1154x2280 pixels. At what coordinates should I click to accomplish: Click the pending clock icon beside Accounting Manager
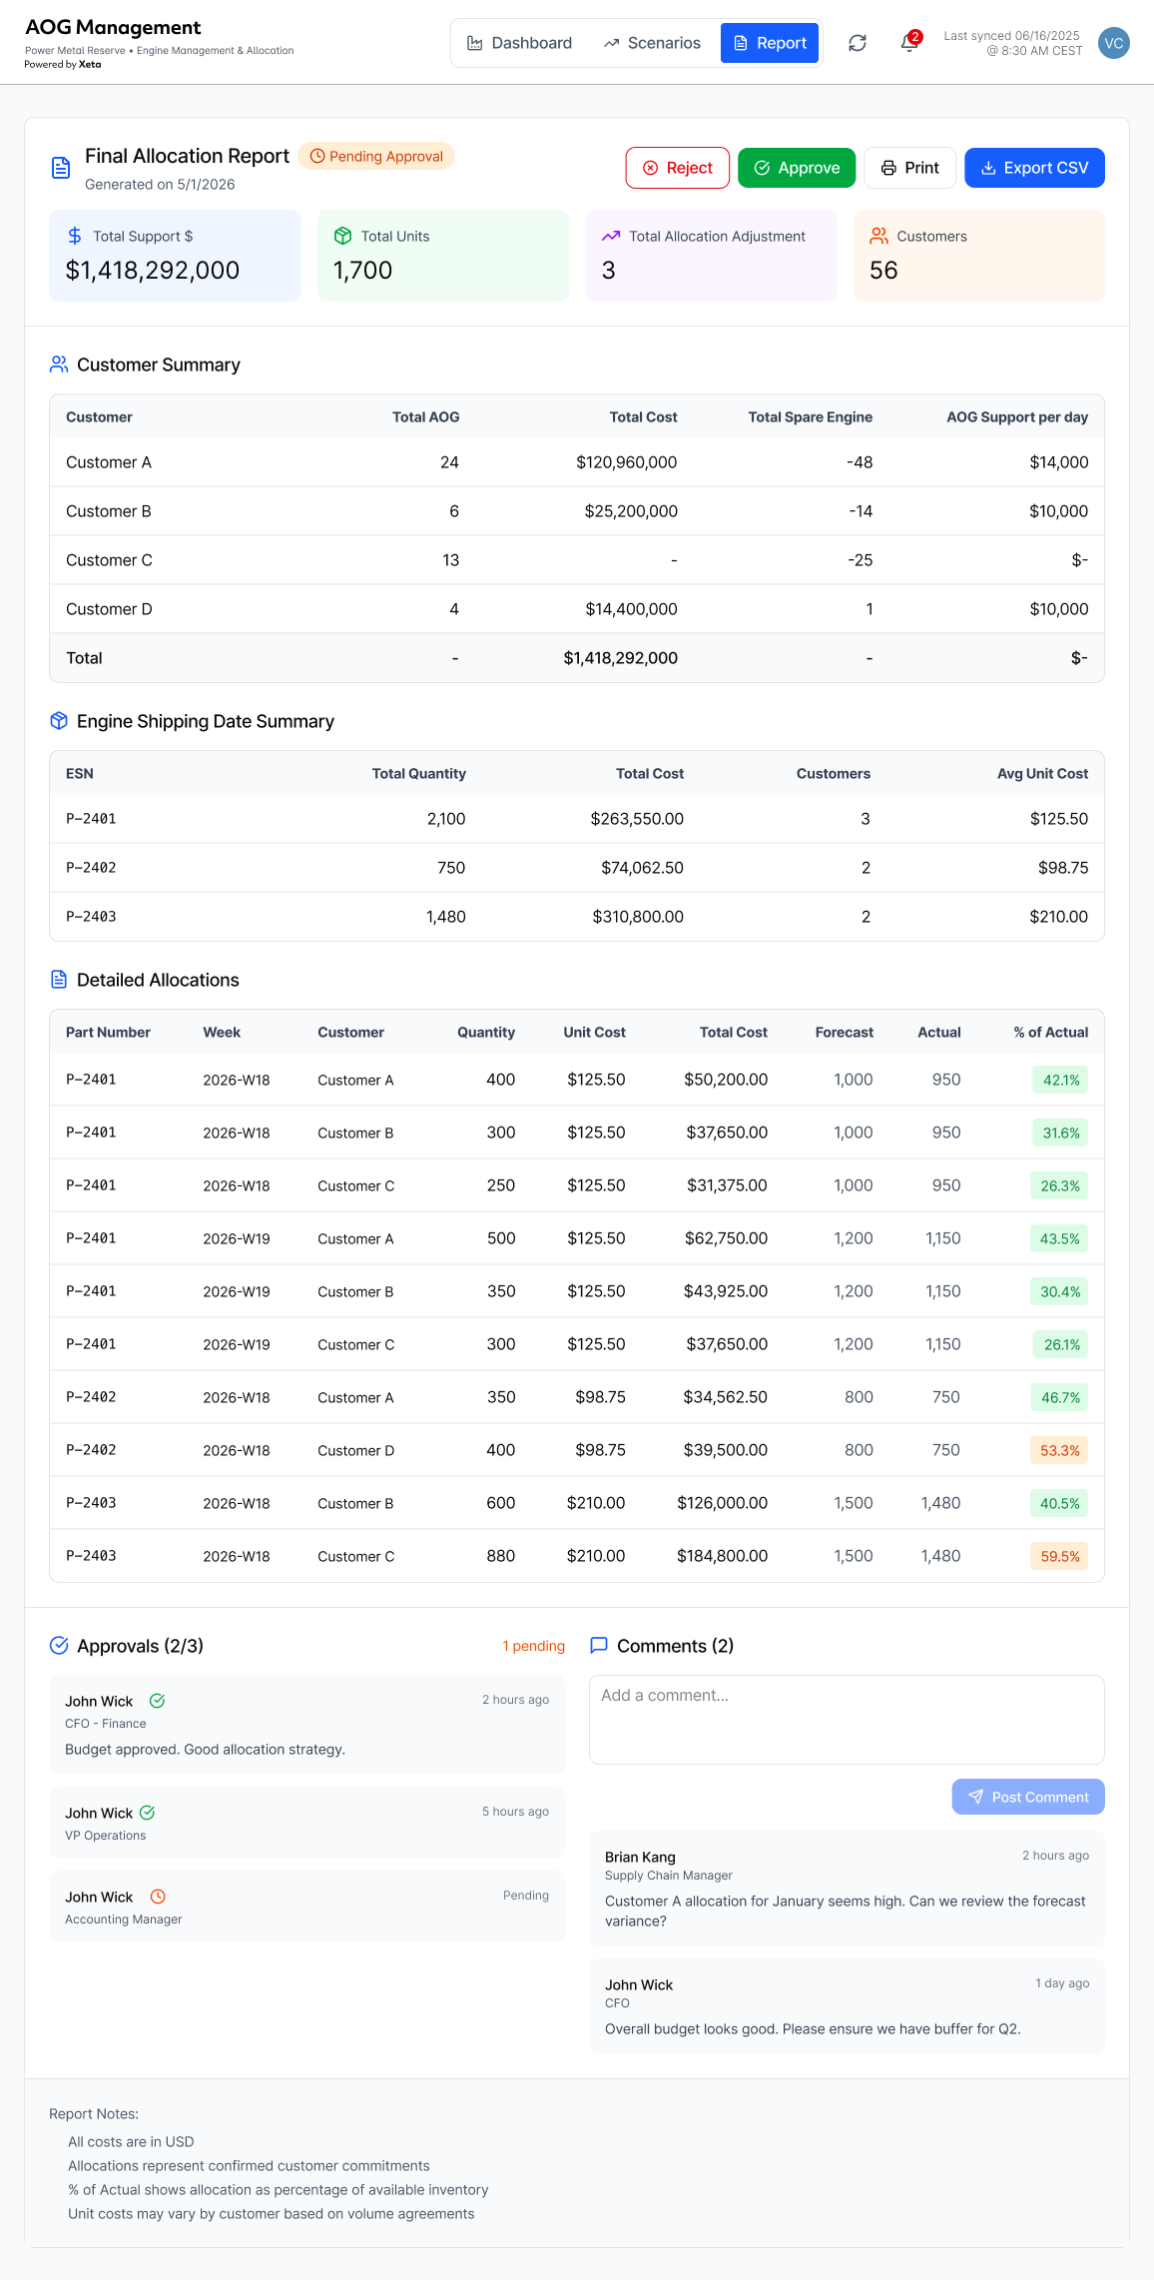click(158, 1897)
